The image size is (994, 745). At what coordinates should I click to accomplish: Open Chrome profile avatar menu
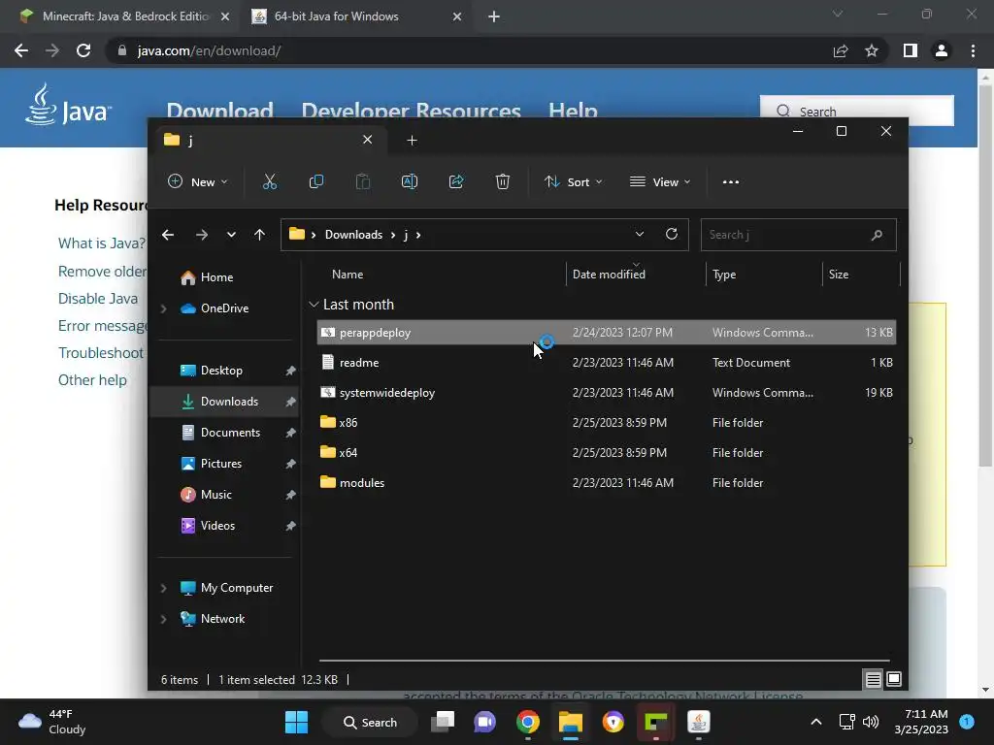[x=942, y=50]
